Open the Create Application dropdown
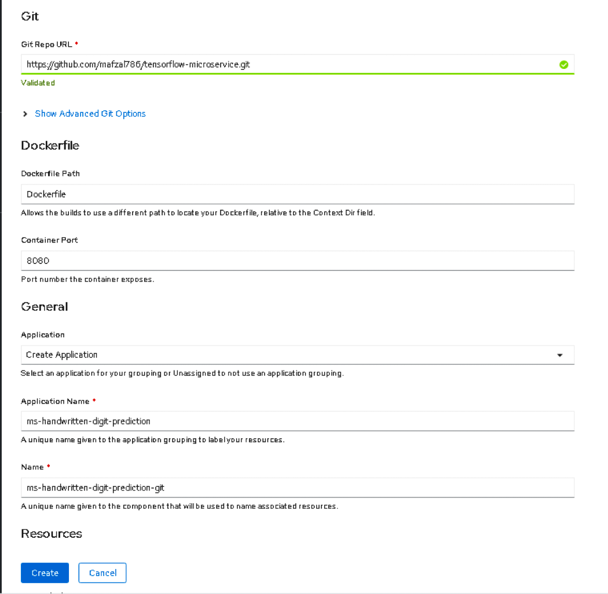 point(290,355)
